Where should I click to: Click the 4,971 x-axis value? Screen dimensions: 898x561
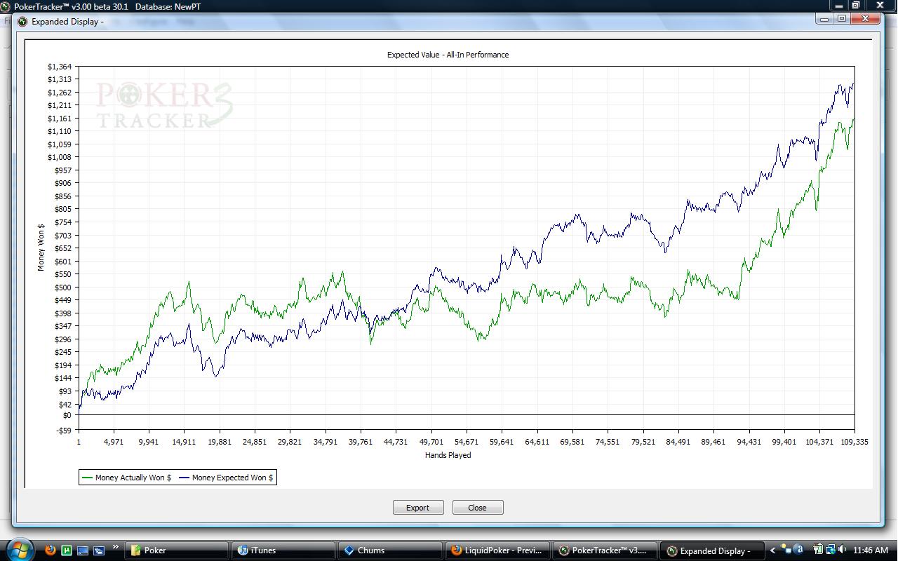114,442
